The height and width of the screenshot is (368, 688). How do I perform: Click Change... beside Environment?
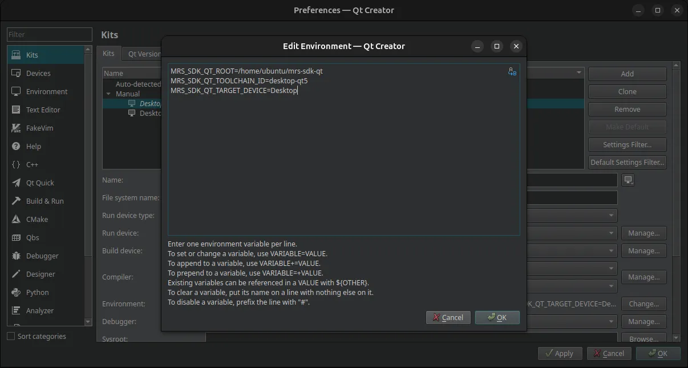[x=644, y=304]
